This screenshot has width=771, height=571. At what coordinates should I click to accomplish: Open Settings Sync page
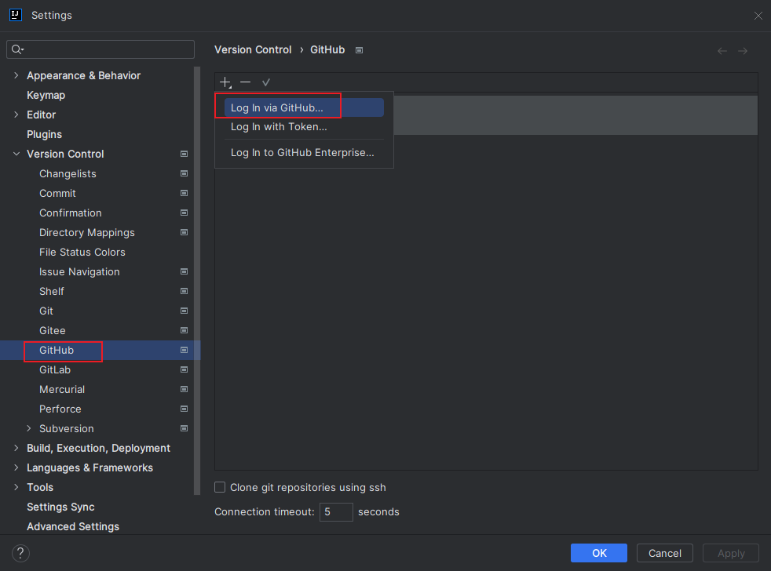pos(60,507)
